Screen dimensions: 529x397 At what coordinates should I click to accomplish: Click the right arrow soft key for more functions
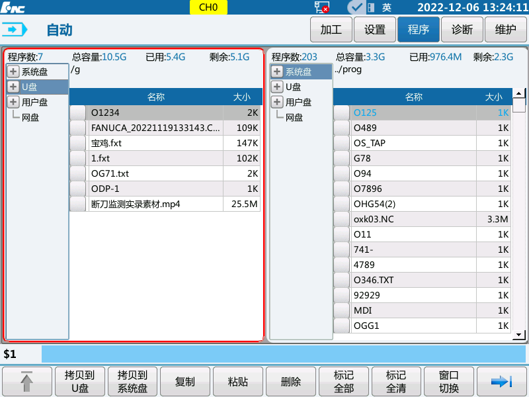coord(502,381)
